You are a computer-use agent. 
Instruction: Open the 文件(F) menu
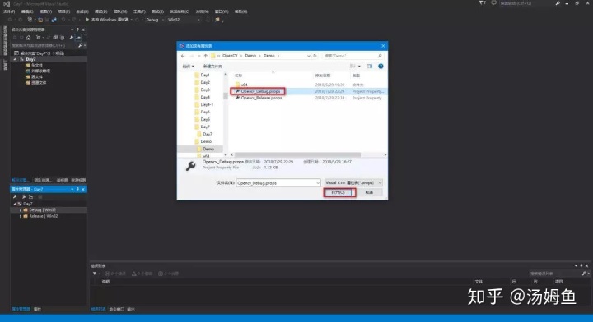tap(9, 11)
